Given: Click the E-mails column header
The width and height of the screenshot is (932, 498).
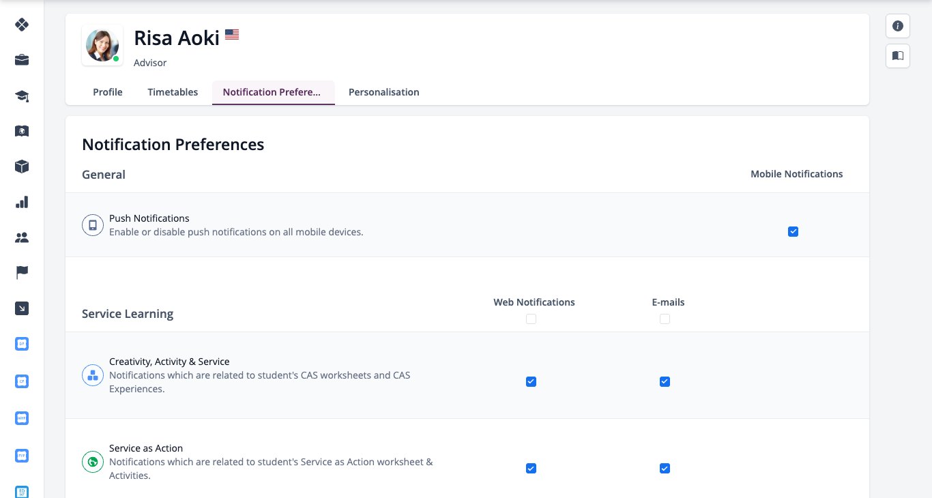Looking at the screenshot, I should pyautogui.click(x=668, y=302).
